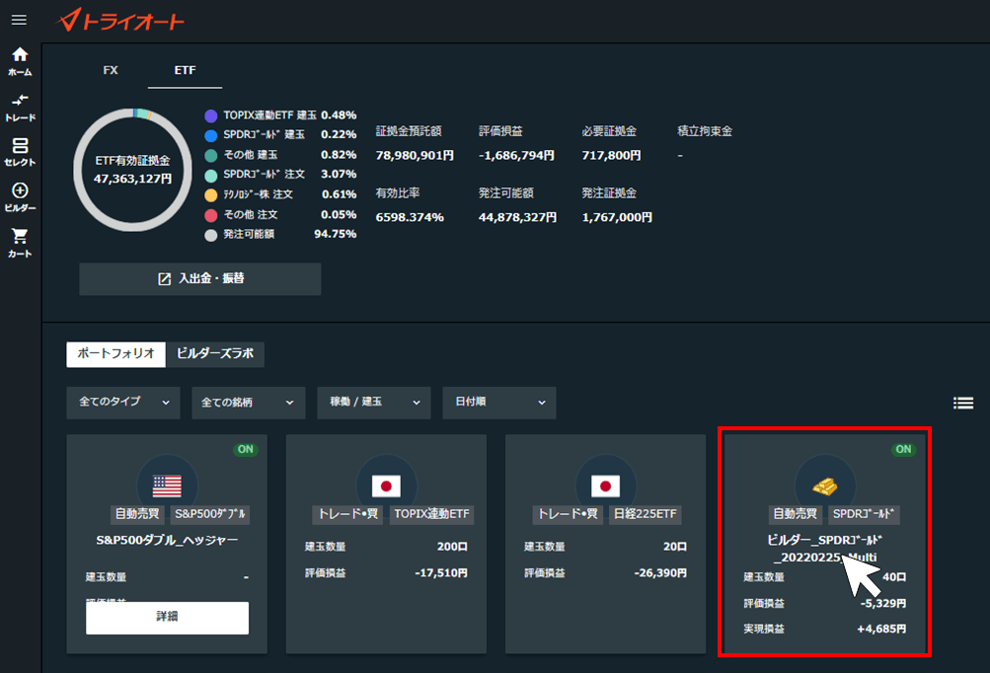Click the トライオート logo
This screenshot has height=673, width=990.
point(120,20)
